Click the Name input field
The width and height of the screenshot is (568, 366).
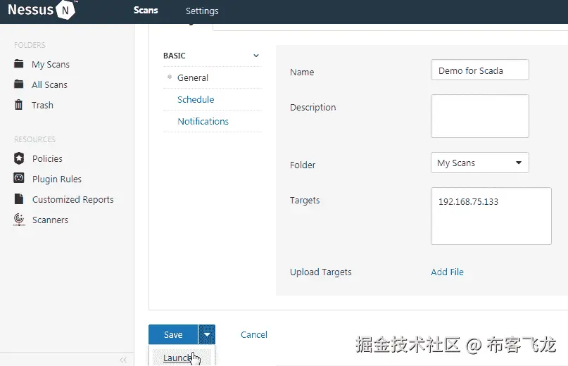pyautogui.click(x=479, y=70)
